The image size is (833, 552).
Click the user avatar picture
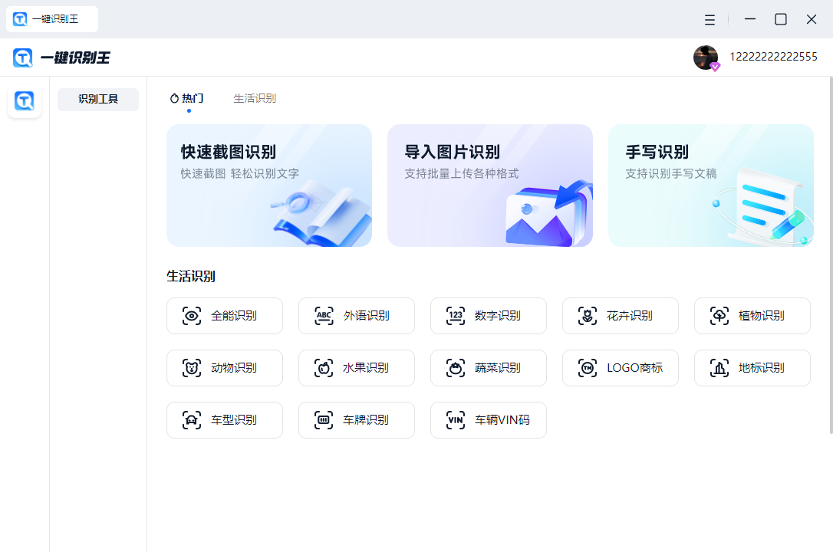705,57
